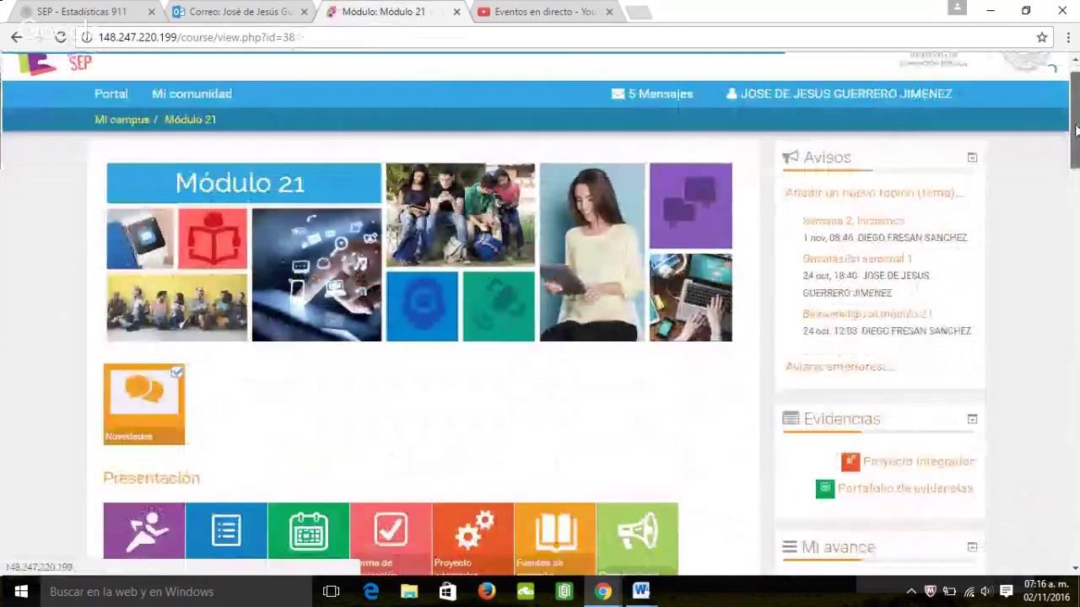This screenshot has width=1080, height=607.
Task: Open the Portal menu
Action: tap(111, 94)
